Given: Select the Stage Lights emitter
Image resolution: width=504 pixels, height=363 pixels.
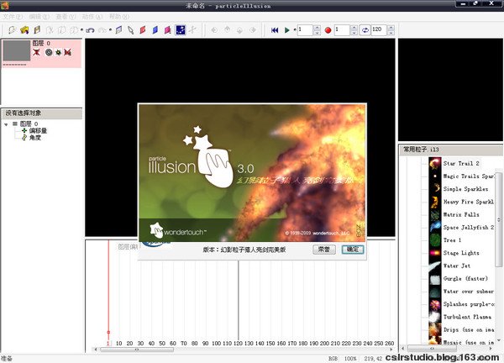Looking at the screenshot, I should tap(461, 253).
